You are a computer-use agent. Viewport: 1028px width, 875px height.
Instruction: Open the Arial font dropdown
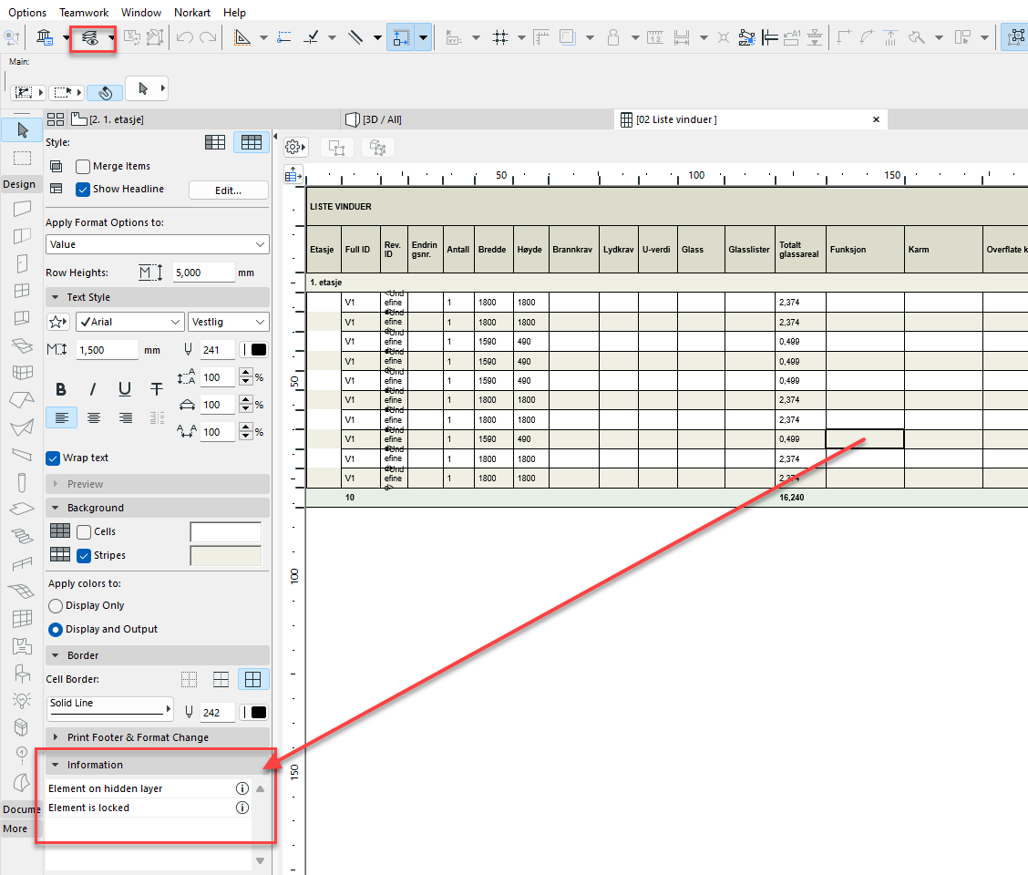pos(130,322)
